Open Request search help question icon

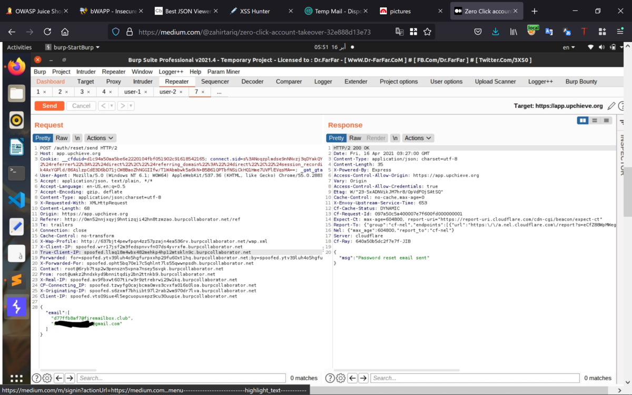click(36, 378)
